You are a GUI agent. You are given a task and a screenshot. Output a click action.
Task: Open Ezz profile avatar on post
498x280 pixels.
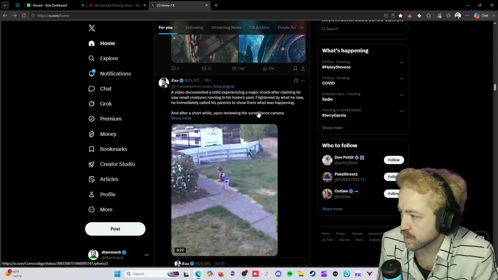pyautogui.click(x=164, y=83)
